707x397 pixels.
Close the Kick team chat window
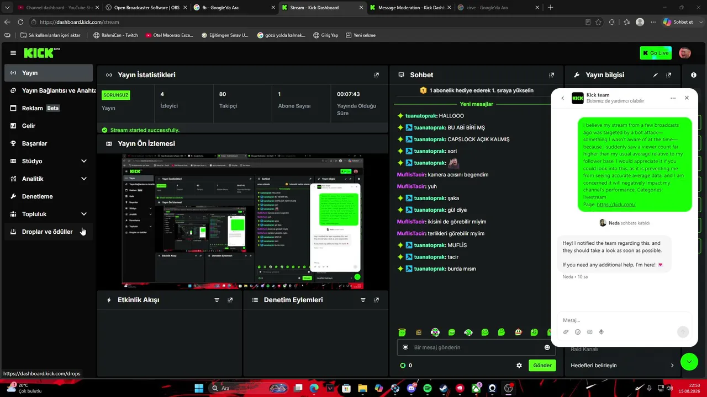pyautogui.click(x=687, y=98)
